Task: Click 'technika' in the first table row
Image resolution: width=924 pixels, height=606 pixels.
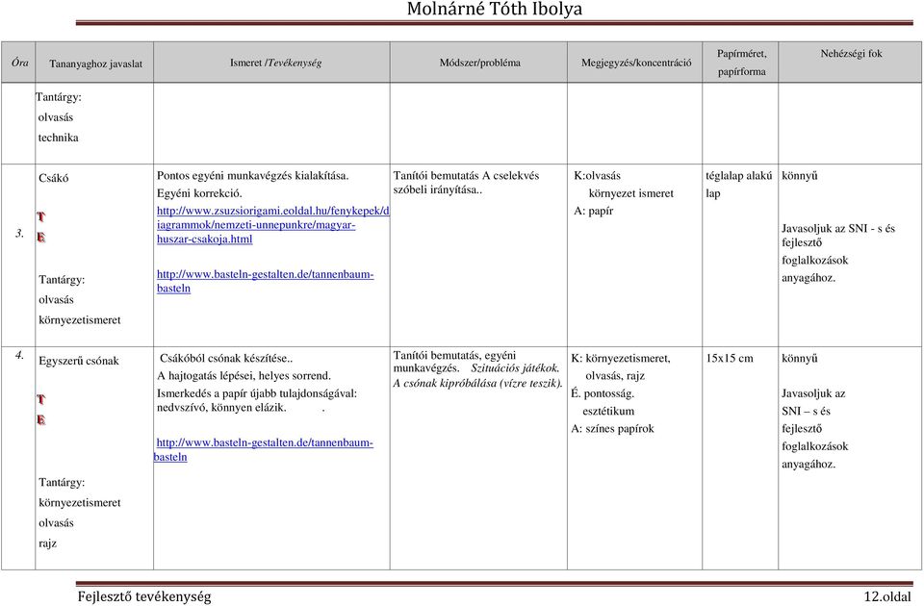Action: click(x=59, y=138)
